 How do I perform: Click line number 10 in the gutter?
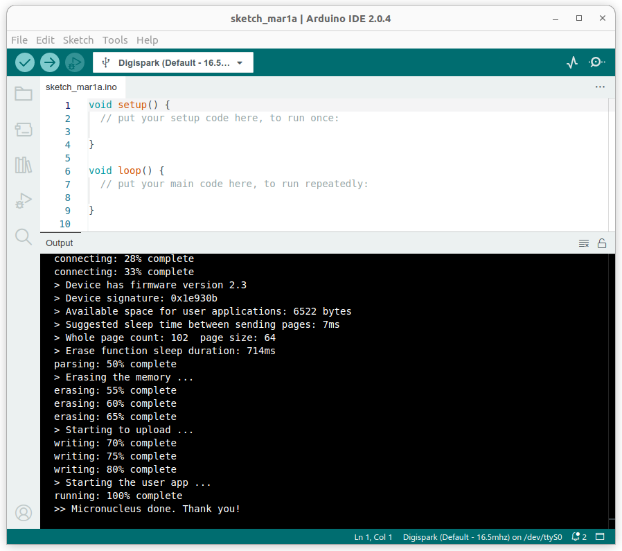coord(65,224)
